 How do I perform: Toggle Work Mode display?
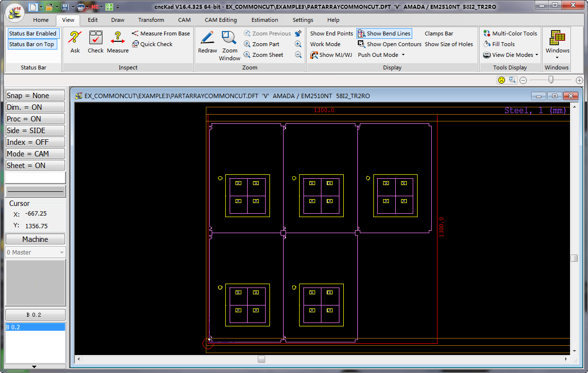(x=325, y=44)
